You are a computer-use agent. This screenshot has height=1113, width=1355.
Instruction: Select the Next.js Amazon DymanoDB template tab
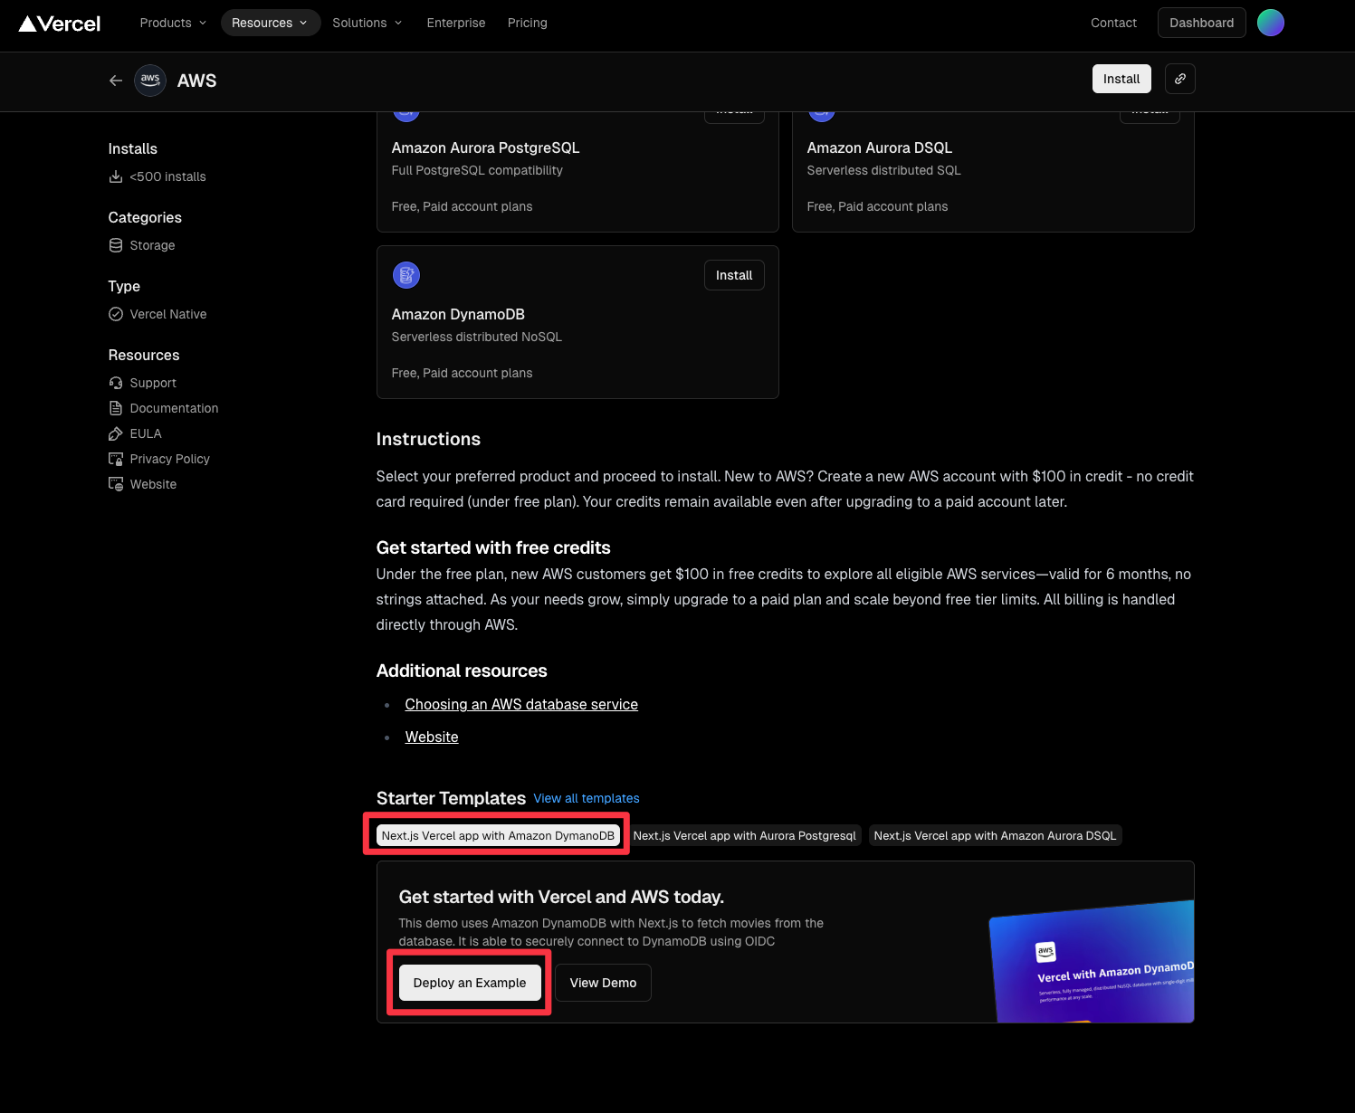point(497,835)
